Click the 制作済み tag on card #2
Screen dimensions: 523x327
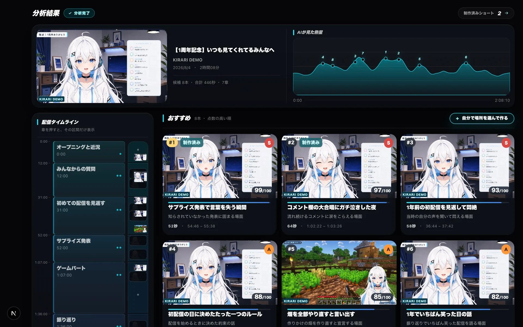(311, 143)
